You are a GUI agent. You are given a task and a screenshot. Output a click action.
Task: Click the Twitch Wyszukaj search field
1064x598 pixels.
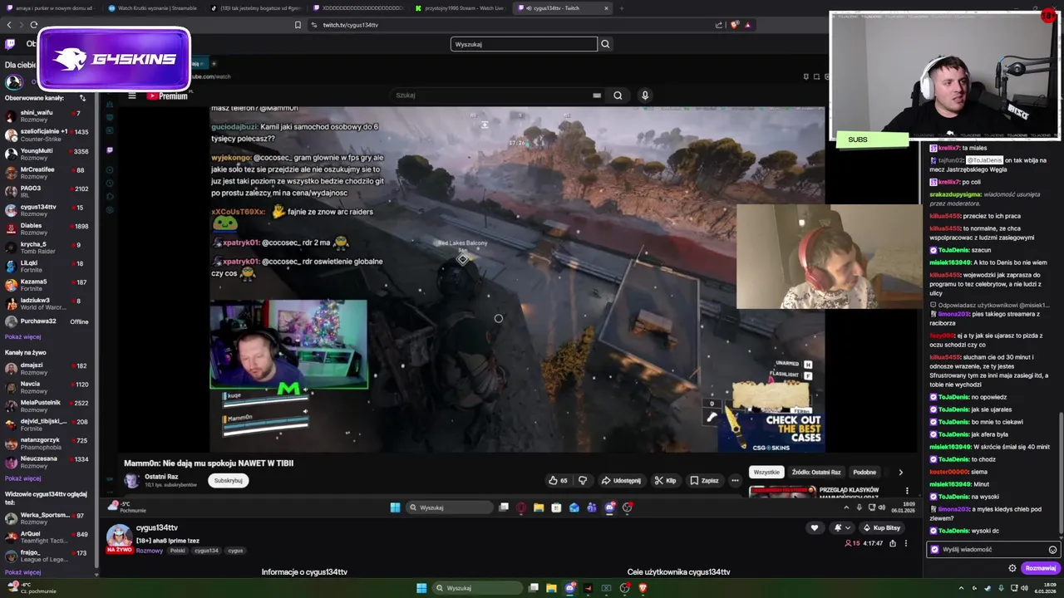(x=524, y=44)
